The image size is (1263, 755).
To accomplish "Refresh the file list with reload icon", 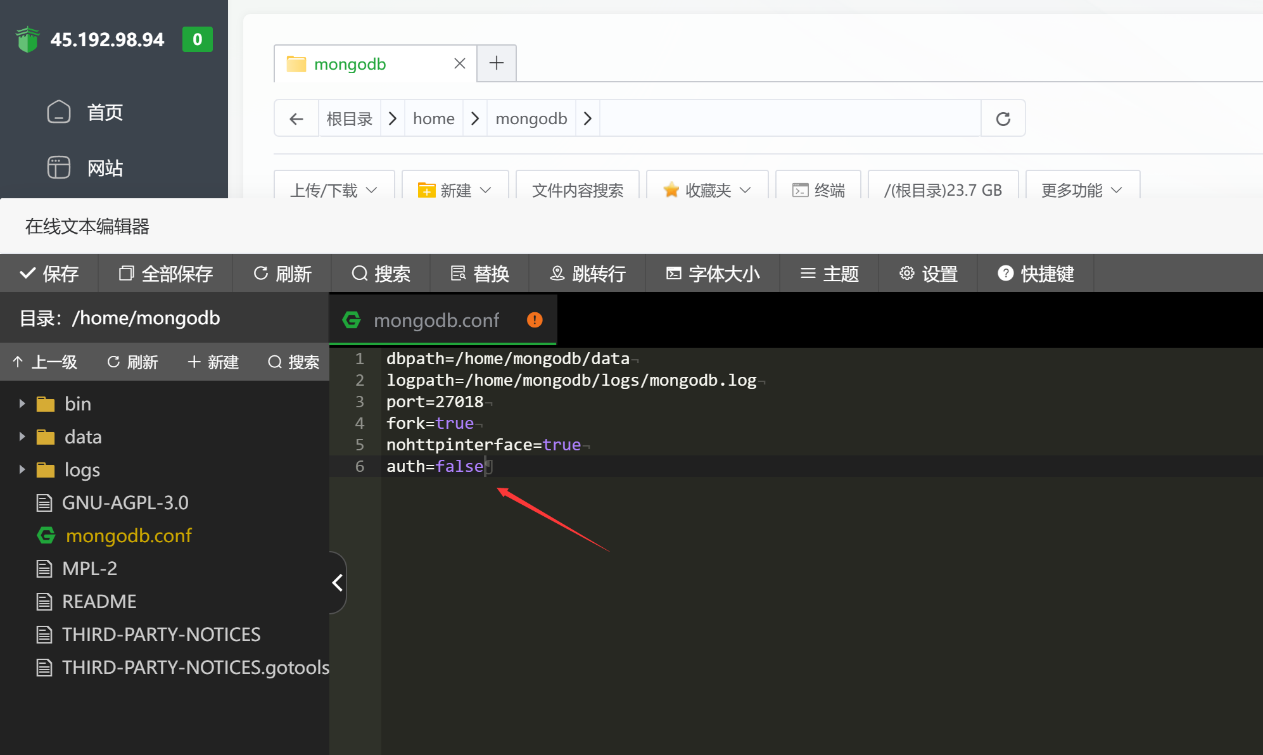I will point(1003,118).
